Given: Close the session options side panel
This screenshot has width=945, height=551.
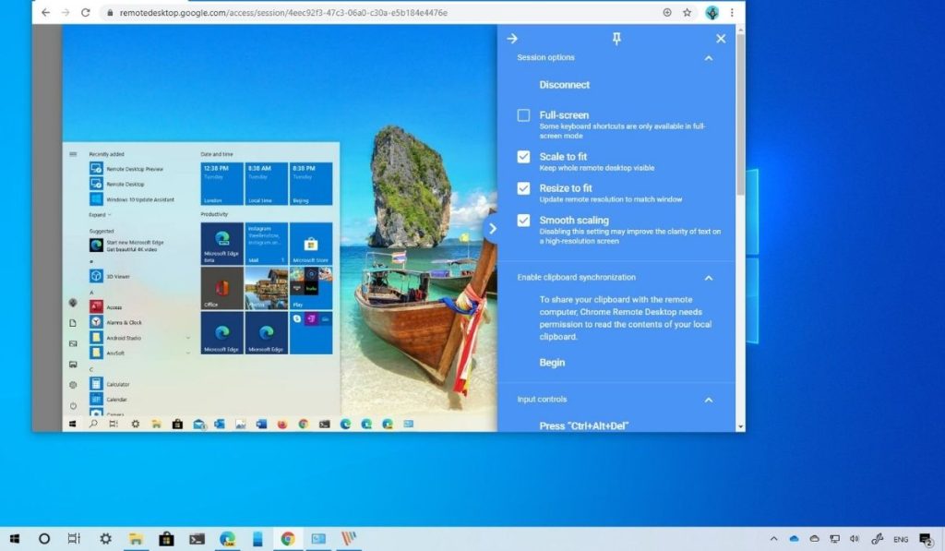Looking at the screenshot, I should pos(721,39).
